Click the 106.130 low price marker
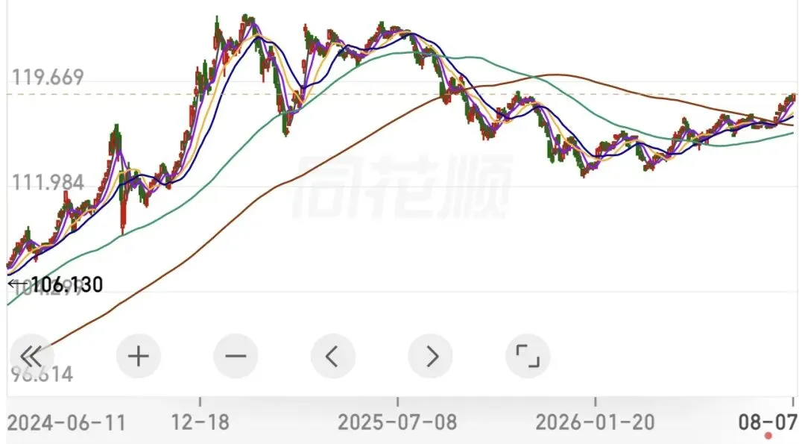 [x=67, y=284]
